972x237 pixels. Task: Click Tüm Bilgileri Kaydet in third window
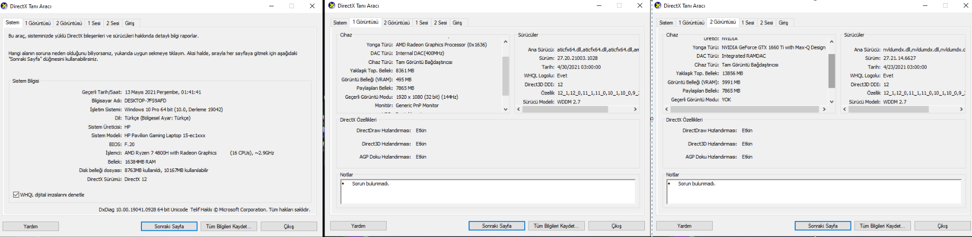[x=882, y=226]
